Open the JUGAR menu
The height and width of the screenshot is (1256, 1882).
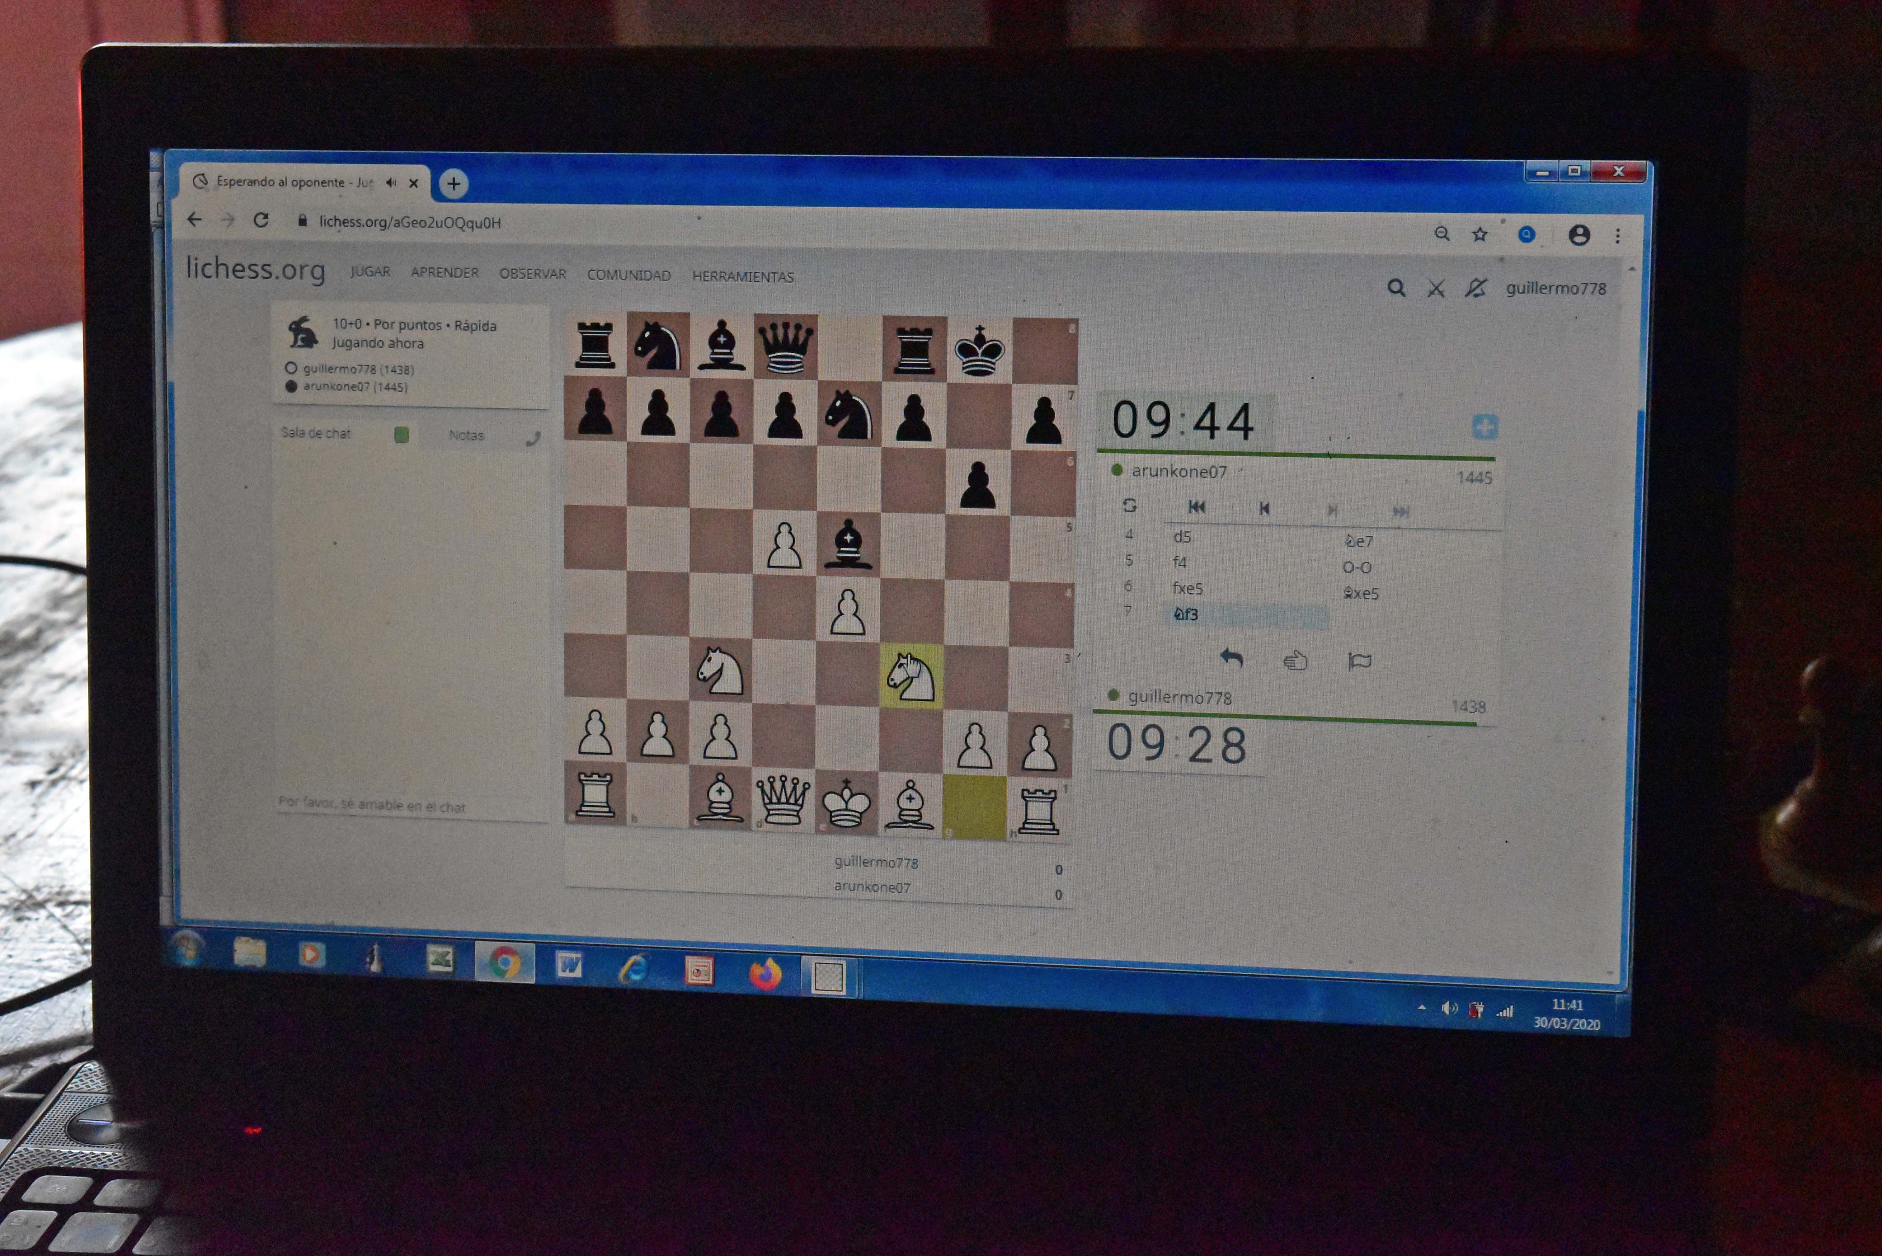pos(370,272)
